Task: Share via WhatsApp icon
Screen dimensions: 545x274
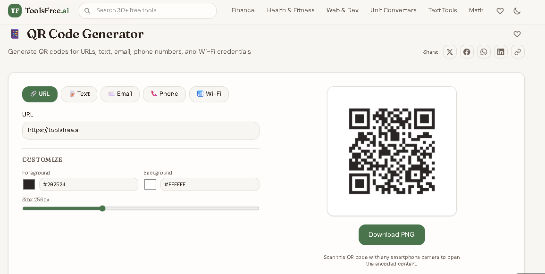Action: pyautogui.click(x=484, y=52)
